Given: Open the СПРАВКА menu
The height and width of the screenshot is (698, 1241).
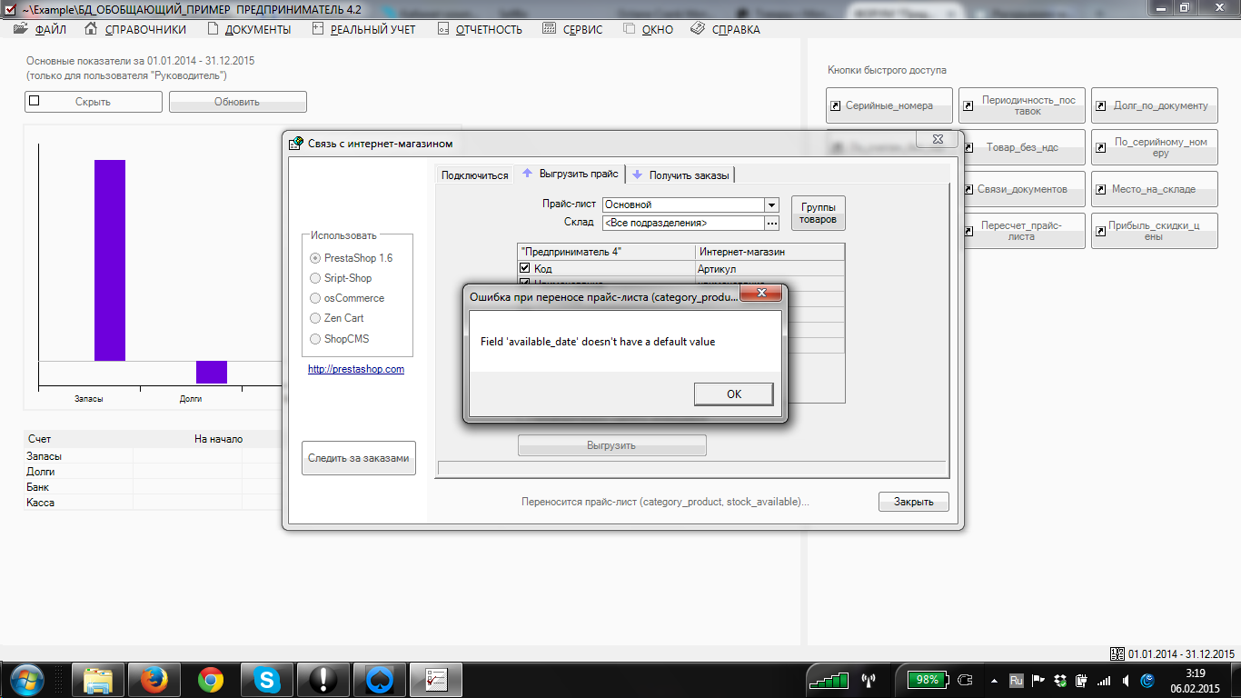Looking at the screenshot, I should pos(726,29).
